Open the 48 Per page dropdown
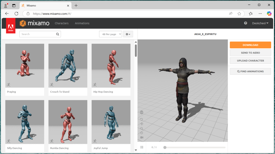 [x=110, y=34]
